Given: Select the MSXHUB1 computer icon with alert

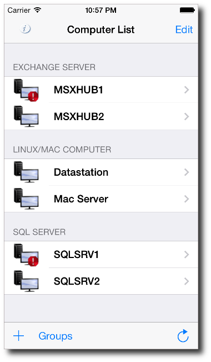Looking at the screenshot, I should [26, 90].
